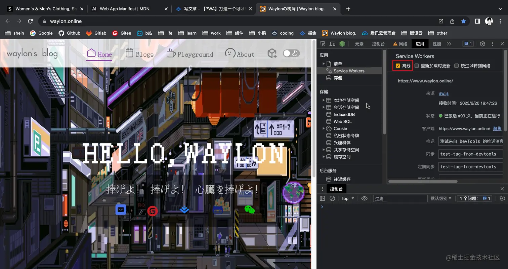The width and height of the screenshot is (508, 269).
Task: Bookmark this page with the star icon
Action: (x=464, y=21)
